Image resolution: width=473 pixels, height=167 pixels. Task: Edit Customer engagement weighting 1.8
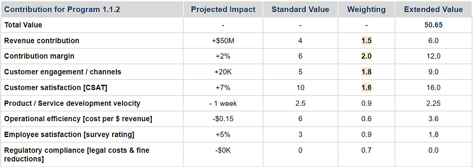[x=366, y=72]
